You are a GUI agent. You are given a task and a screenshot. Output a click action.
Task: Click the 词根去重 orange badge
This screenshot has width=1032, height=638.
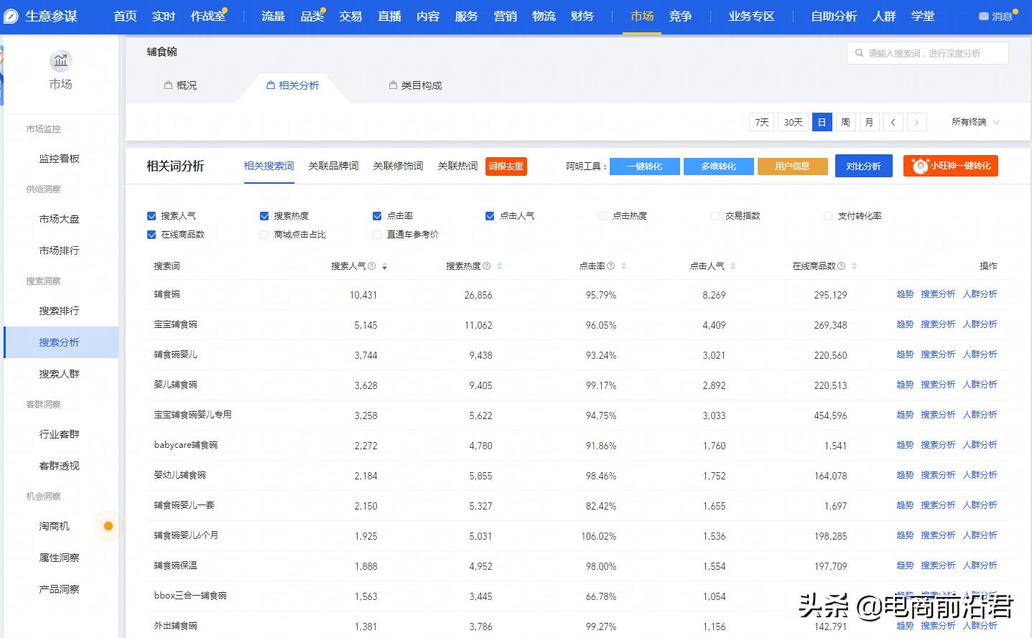(506, 166)
